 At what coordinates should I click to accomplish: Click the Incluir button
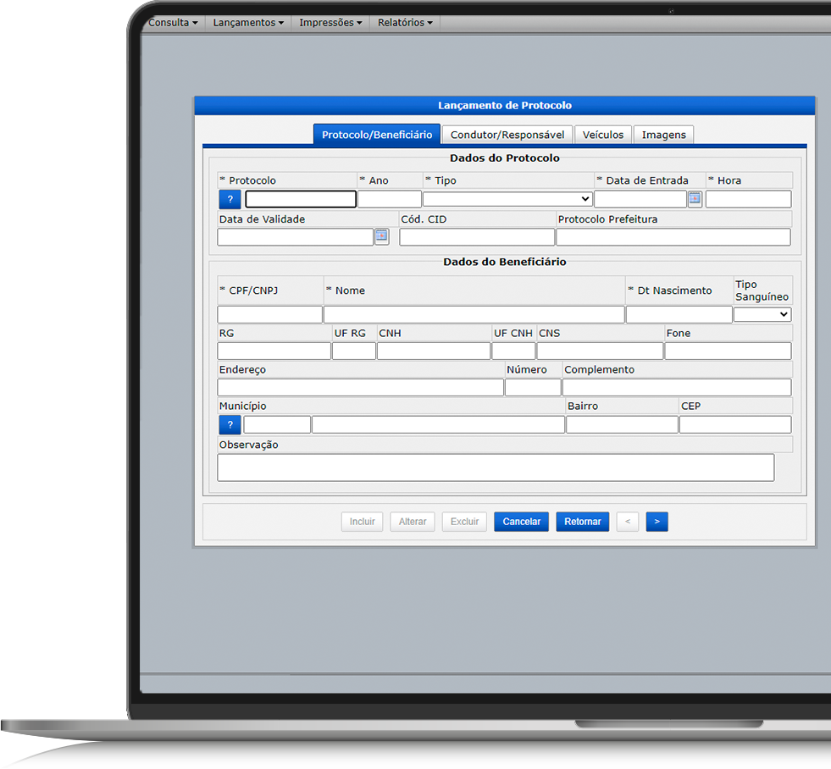[x=362, y=522]
